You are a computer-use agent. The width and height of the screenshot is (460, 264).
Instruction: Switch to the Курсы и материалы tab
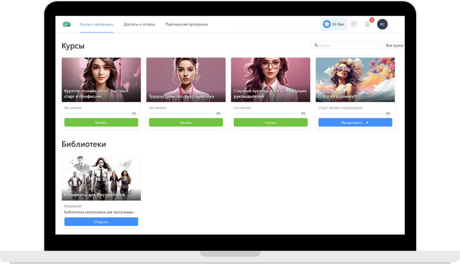click(97, 24)
